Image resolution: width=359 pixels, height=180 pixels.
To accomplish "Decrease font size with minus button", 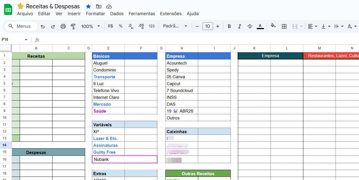I will [197, 26].
